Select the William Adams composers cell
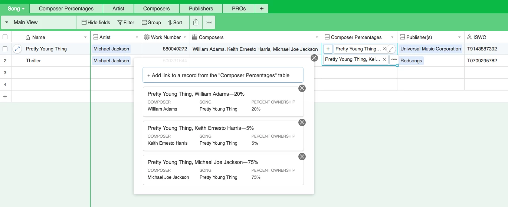The image size is (508, 207). [x=256, y=49]
